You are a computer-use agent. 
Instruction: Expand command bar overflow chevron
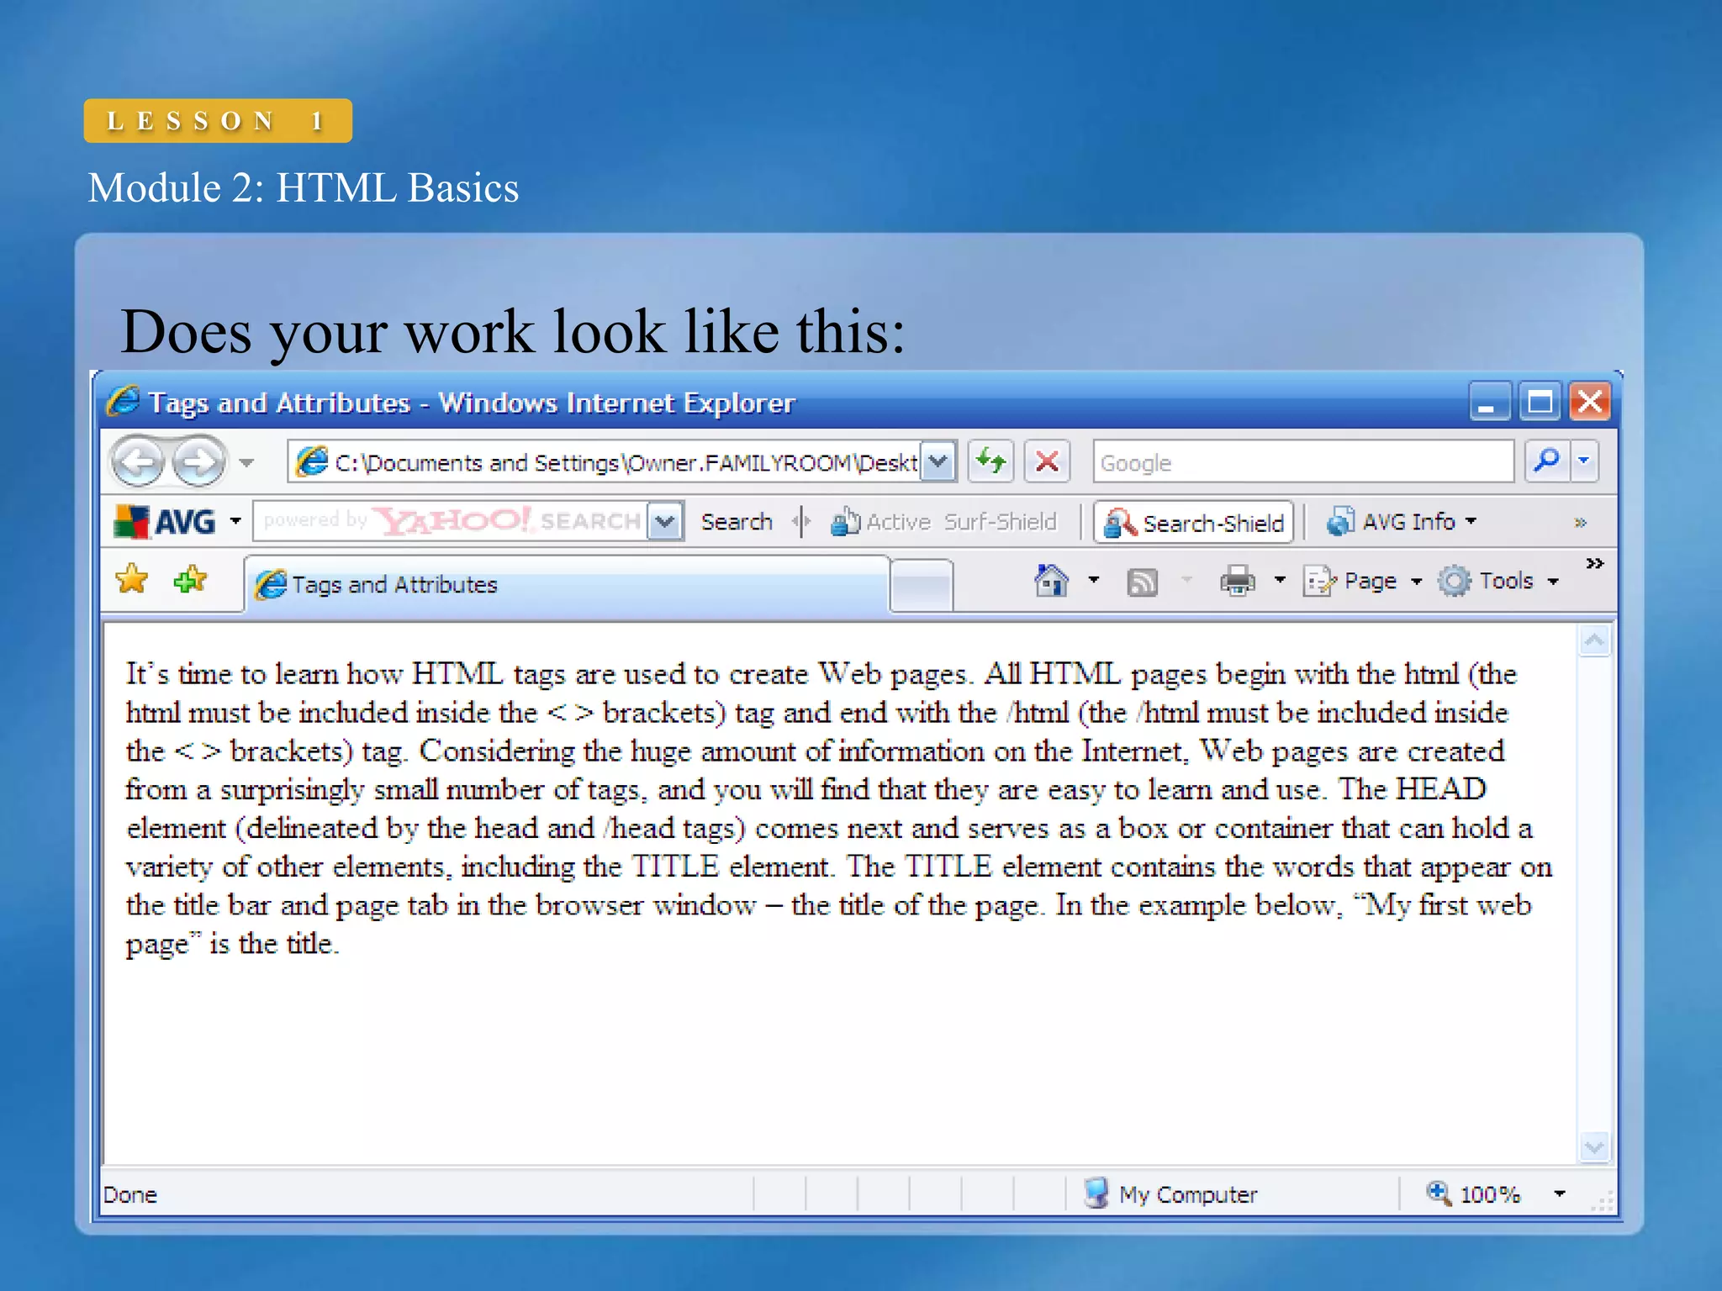click(x=1595, y=563)
